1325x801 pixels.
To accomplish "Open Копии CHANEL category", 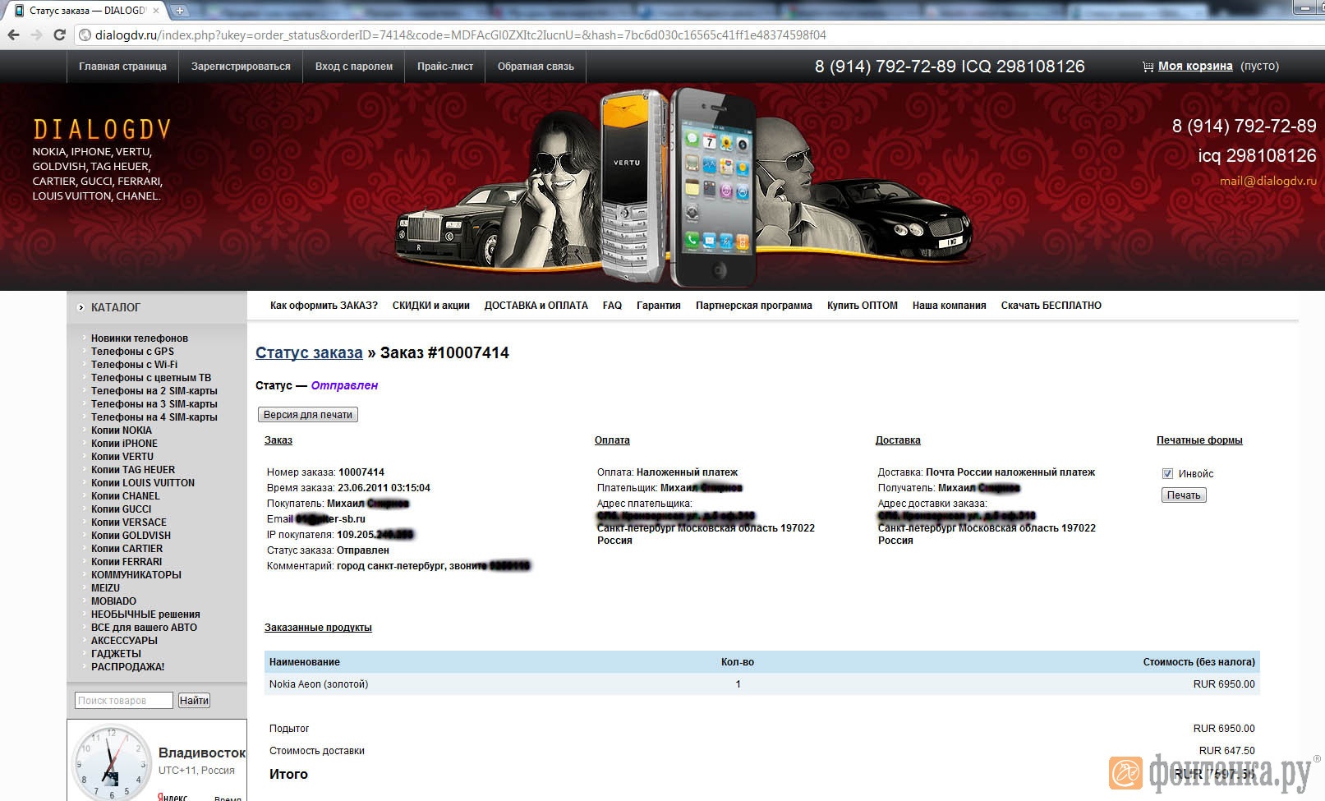I will (x=126, y=496).
